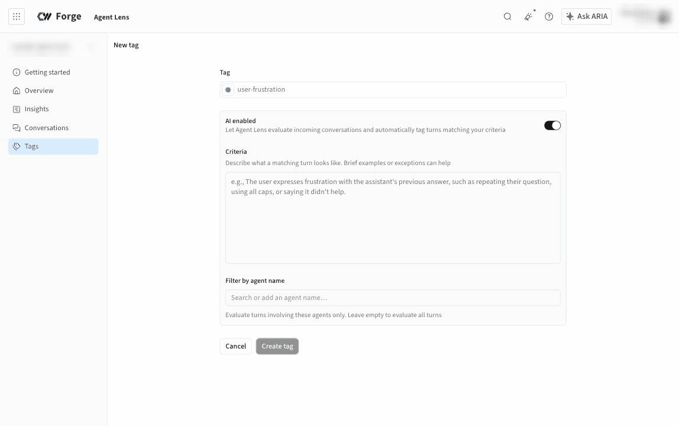Open the blurred user profile menu
Image resolution: width=679 pixels, height=426 pixels.
(646, 16)
